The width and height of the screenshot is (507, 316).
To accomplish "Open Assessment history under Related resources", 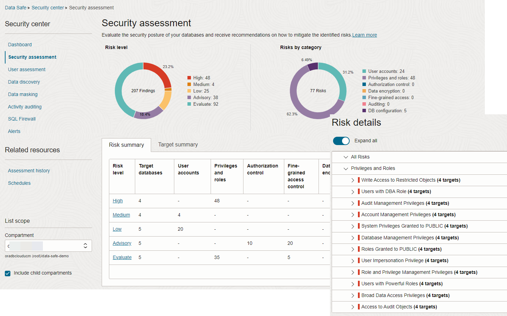I will point(29,170).
